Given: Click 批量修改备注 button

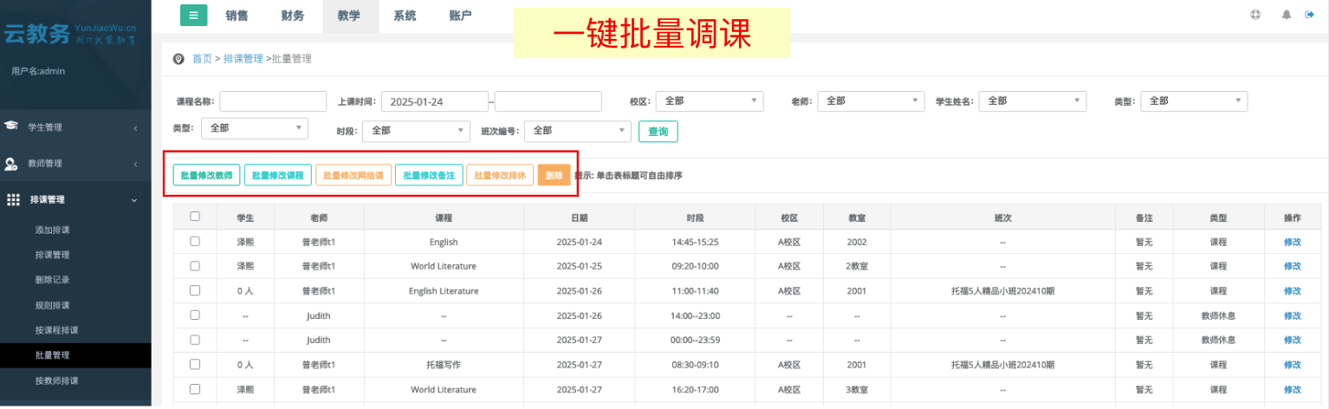Looking at the screenshot, I should (x=429, y=175).
